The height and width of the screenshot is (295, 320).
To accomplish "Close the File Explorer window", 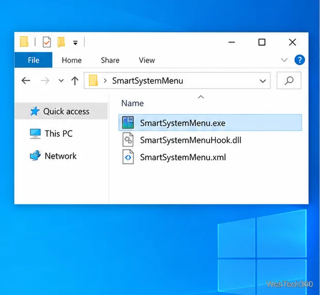I will coord(293,42).
